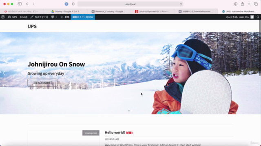Click the ups.local address bar

point(130,4)
